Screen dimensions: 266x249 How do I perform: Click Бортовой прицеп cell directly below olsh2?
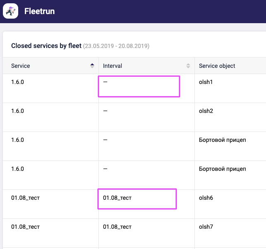222,140
